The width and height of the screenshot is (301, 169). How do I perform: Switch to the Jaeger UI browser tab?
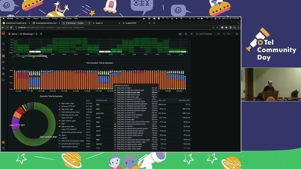[106, 23]
